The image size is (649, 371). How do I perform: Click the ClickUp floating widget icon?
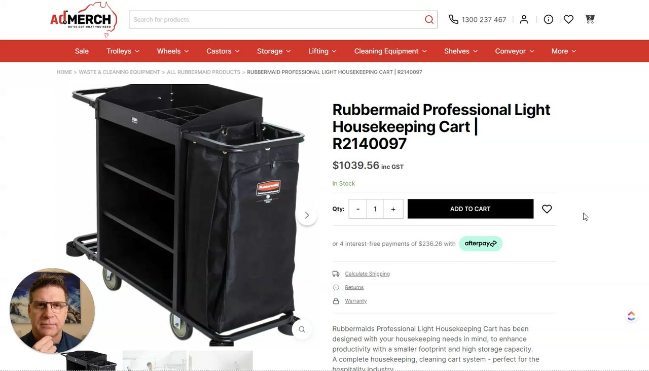(631, 316)
